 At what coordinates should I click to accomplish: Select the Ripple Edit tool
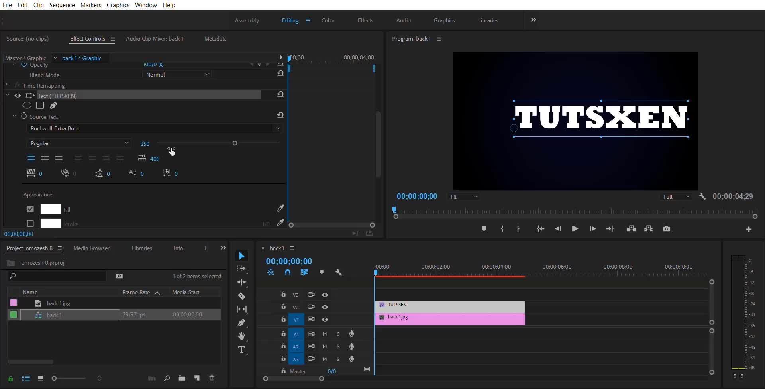point(241,282)
